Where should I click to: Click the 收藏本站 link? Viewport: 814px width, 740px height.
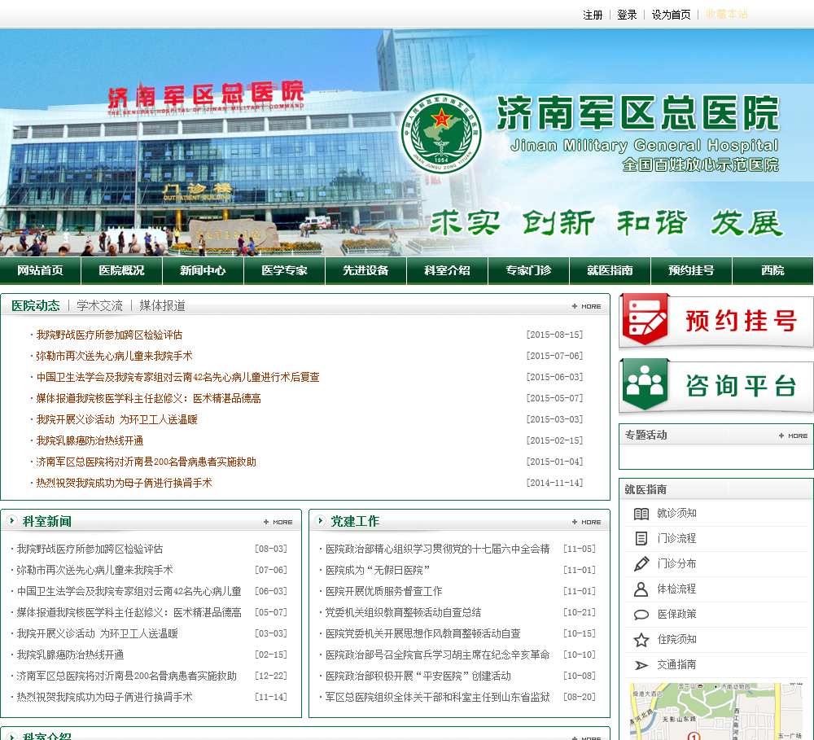(x=726, y=15)
